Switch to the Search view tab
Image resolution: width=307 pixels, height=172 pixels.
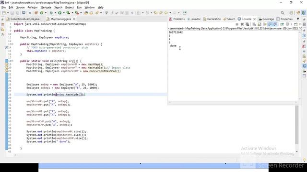click(x=229, y=19)
